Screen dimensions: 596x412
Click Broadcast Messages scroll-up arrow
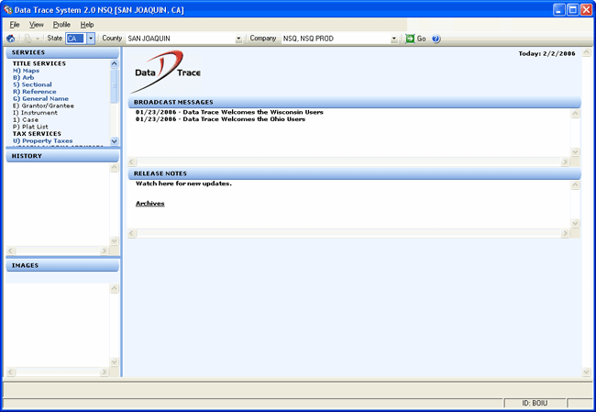576,114
